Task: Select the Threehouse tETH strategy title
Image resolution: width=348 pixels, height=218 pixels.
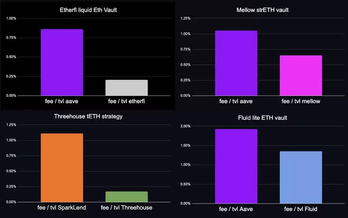Action: click(x=88, y=116)
